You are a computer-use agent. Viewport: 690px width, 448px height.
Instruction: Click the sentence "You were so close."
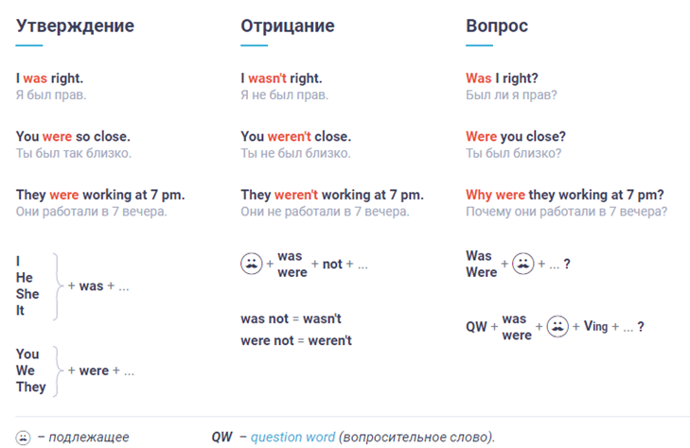point(73,136)
